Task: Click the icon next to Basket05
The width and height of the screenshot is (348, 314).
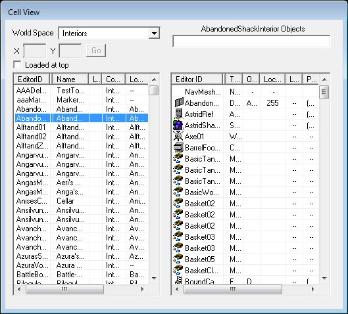Action: (x=178, y=259)
